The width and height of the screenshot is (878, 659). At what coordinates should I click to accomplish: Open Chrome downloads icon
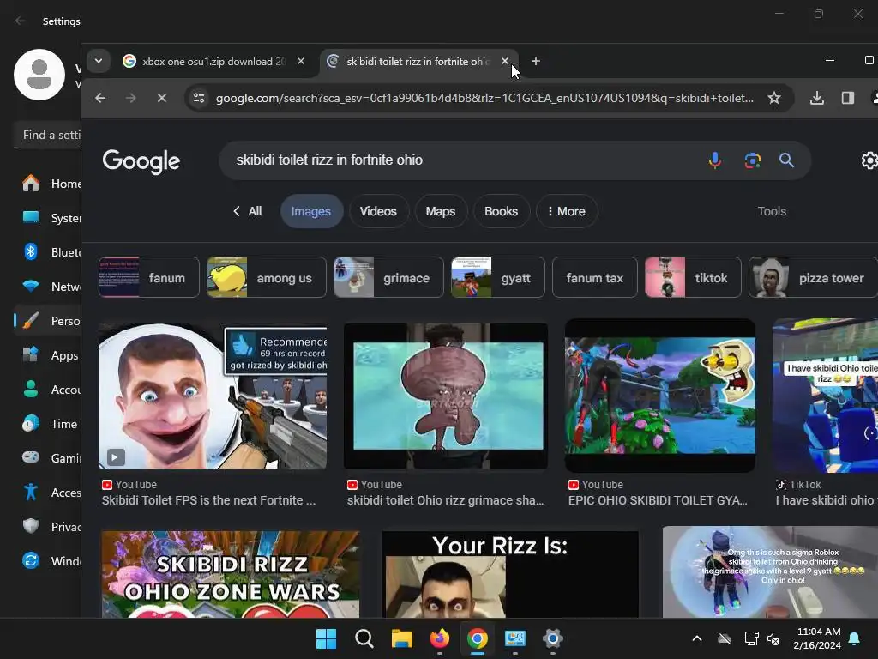coord(817,98)
